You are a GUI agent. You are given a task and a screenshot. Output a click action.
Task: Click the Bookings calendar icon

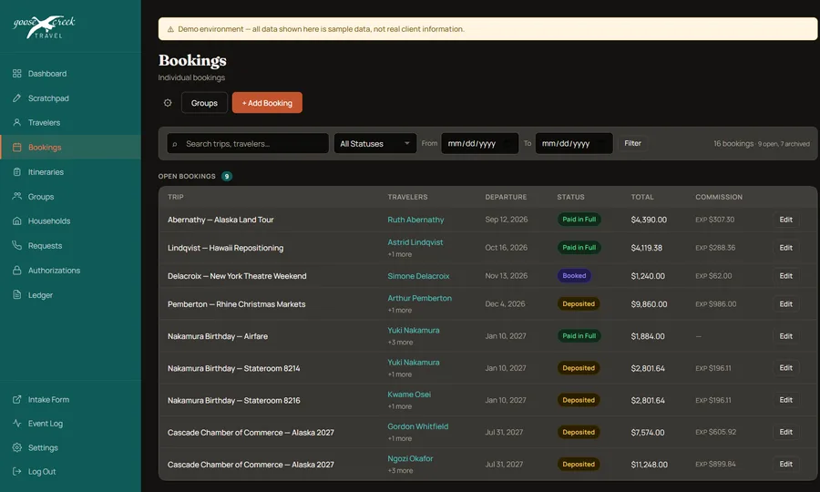click(x=17, y=148)
